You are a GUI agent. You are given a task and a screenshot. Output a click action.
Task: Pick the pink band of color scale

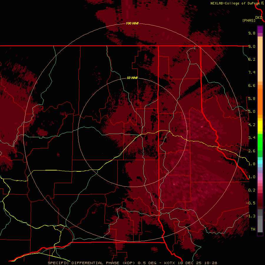tap(260, 178)
